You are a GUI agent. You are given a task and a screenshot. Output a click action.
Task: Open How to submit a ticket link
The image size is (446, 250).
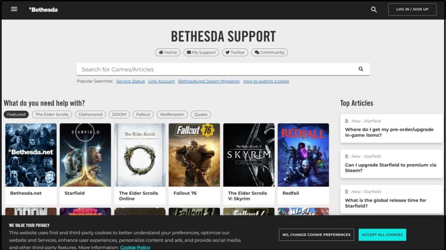coord(266,81)
